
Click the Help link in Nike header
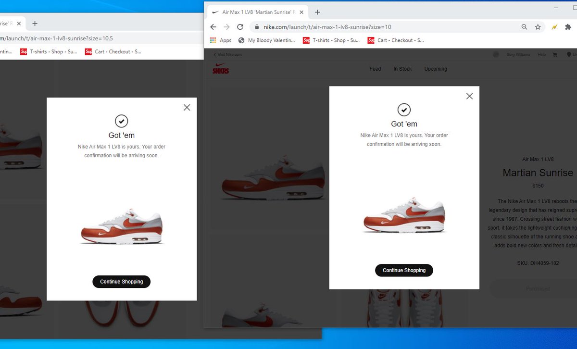[x=542, y=55]
